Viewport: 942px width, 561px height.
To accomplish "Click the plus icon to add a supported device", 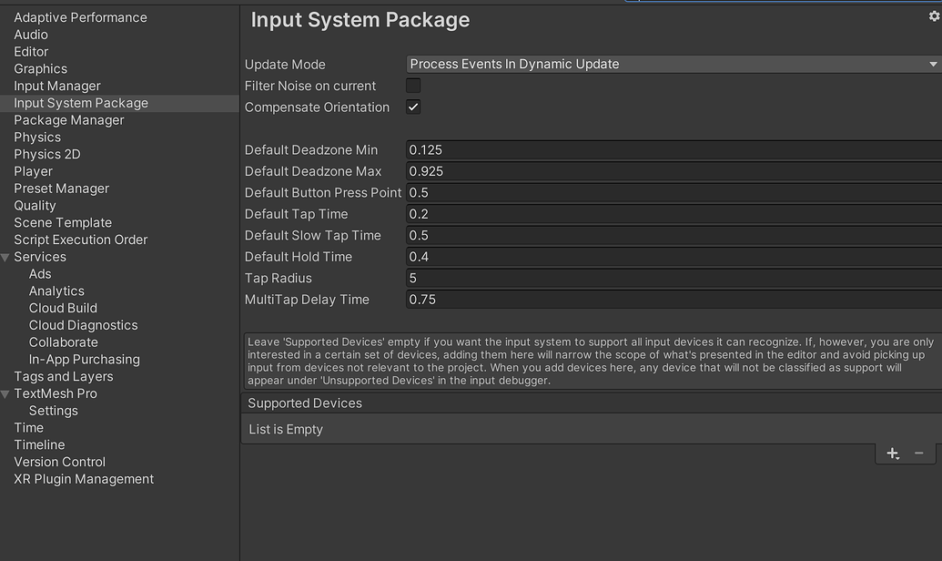I will click(893, 454).
